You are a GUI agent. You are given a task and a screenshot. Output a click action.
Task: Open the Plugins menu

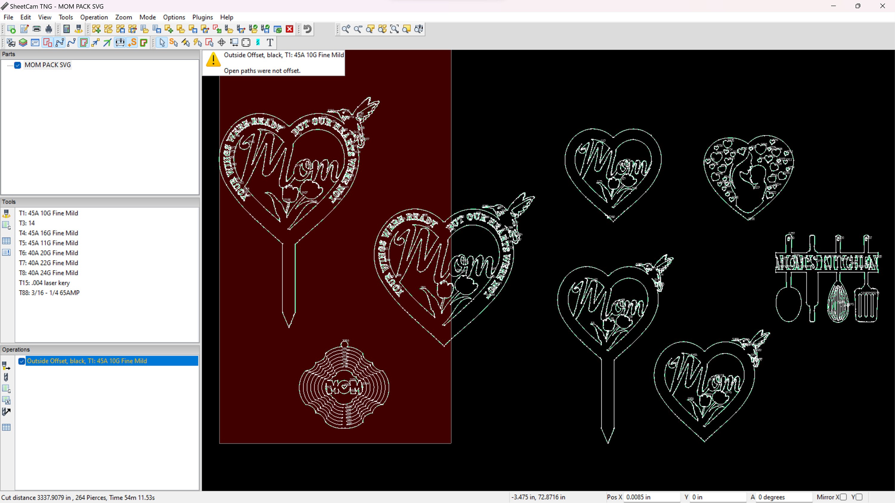tap(203, 17)
